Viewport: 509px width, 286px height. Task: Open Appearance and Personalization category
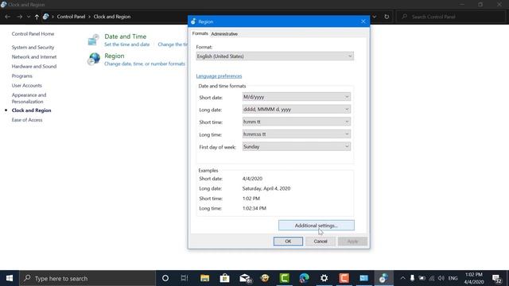29,99
